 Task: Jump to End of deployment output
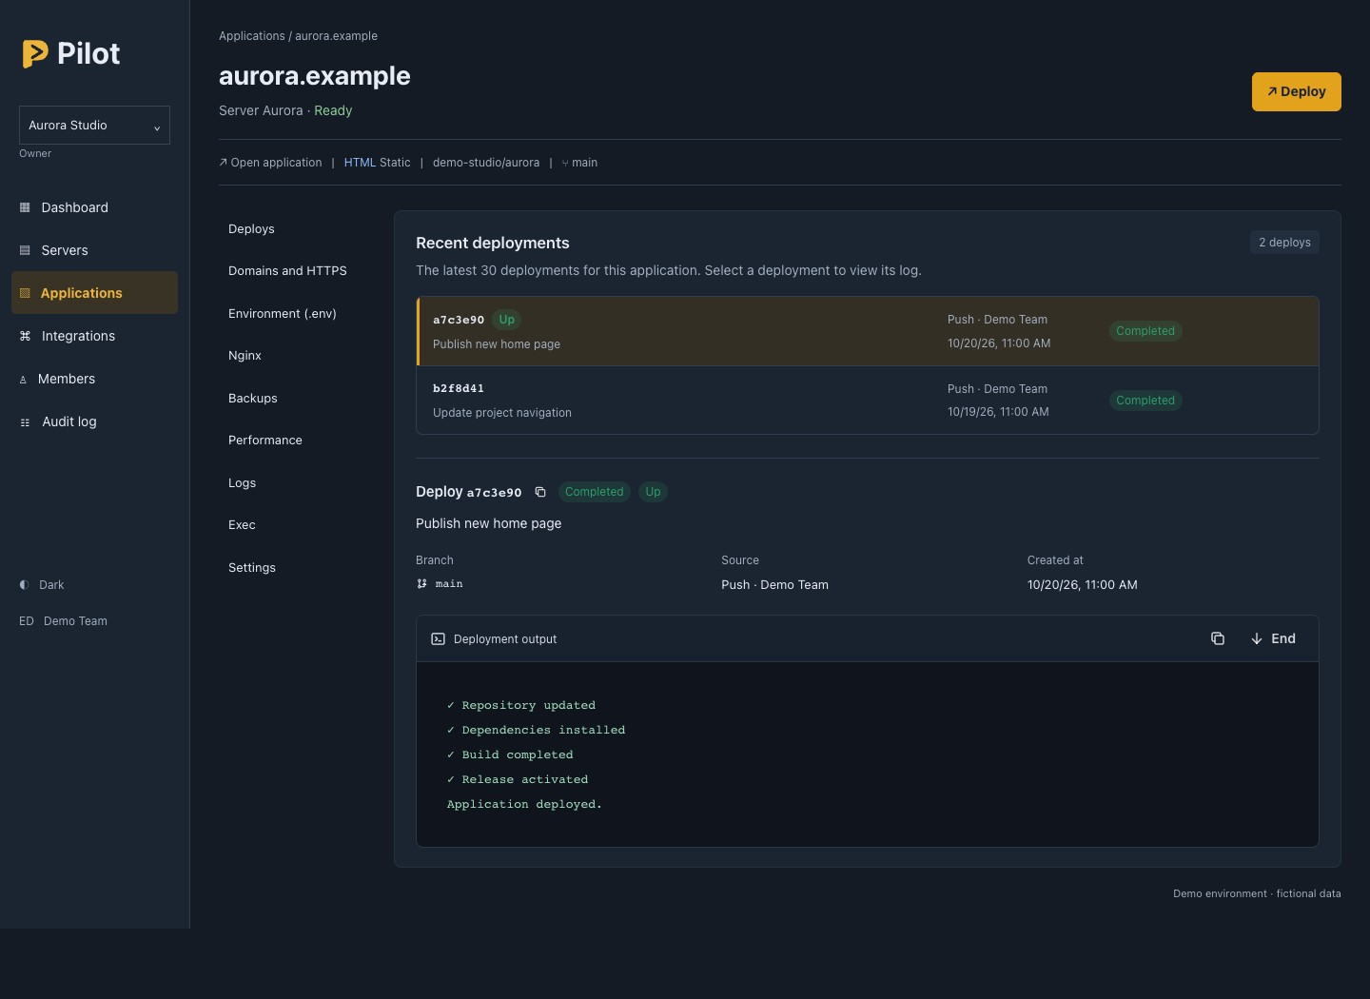pyautogui.click(x=1273, y=638)
